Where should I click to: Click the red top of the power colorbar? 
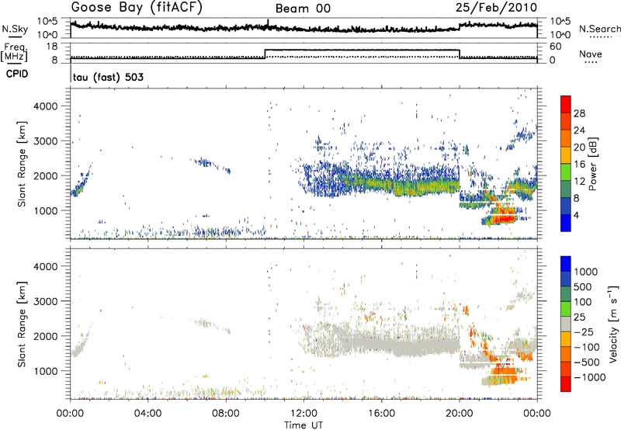[x=566, y=104]
